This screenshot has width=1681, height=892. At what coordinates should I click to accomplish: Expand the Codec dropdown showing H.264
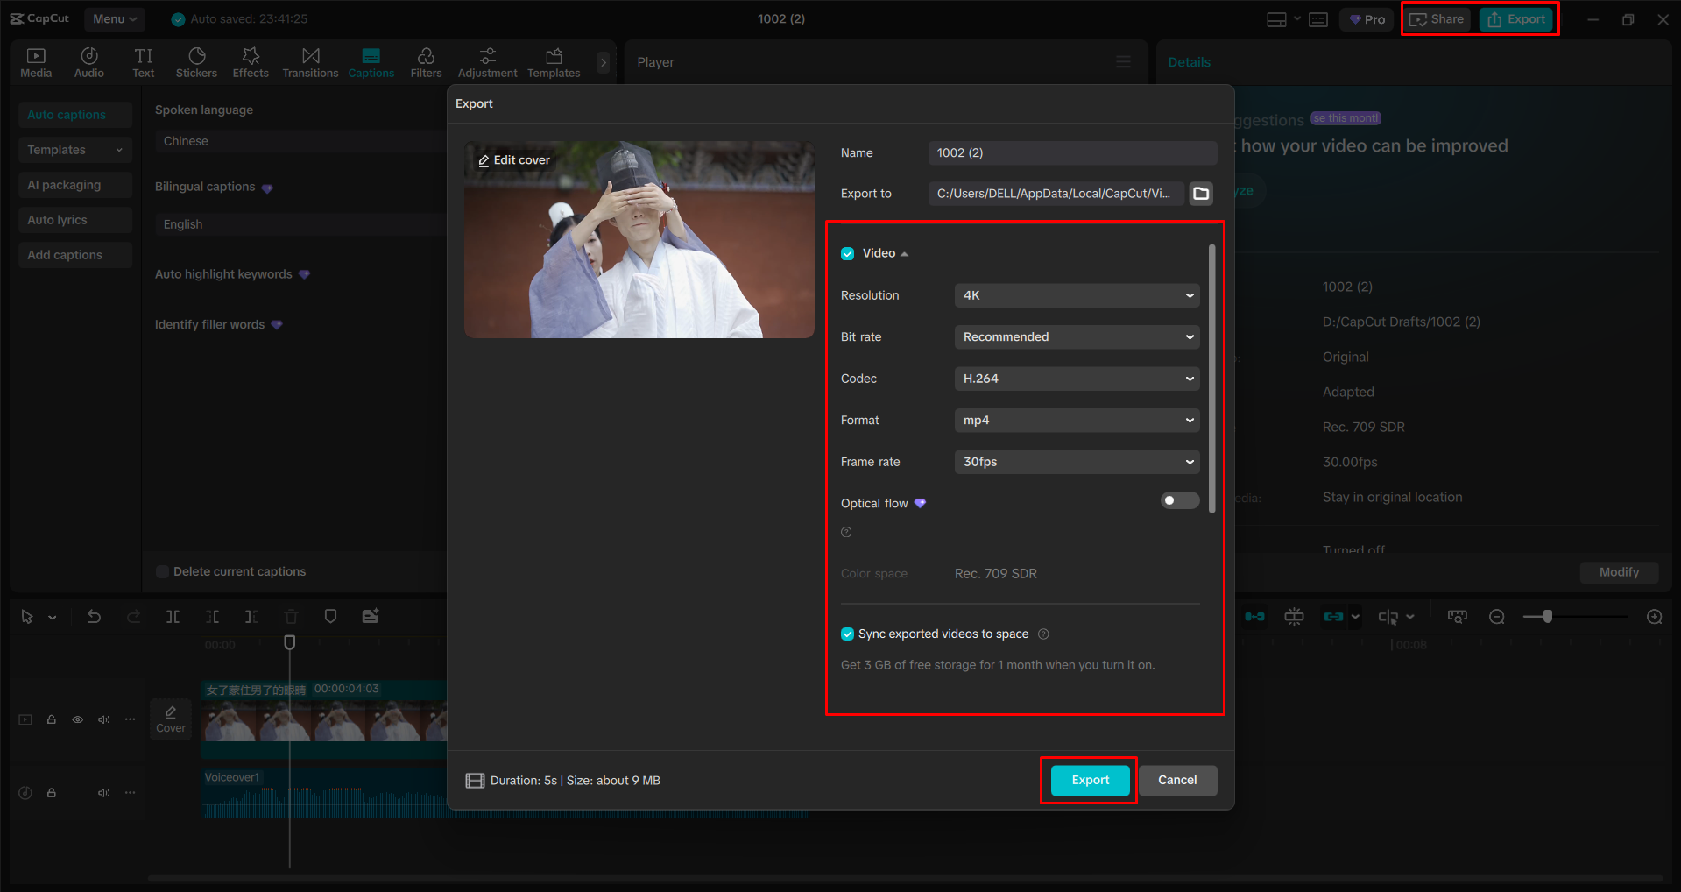[x=1077, y=379]
